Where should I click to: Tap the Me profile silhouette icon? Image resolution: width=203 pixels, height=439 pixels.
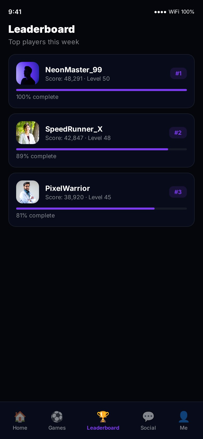click(183, 417)
